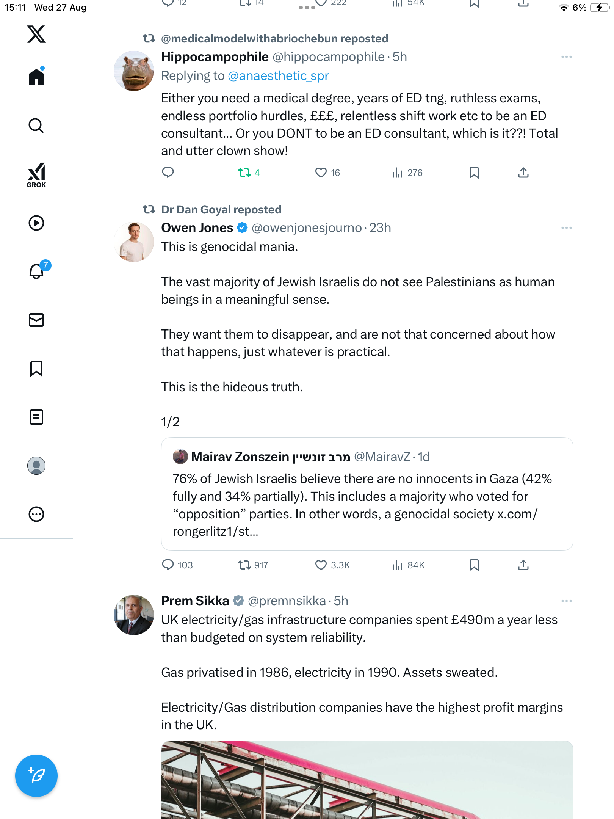This screenshot has width=614, height=819.
Task: Bookmark the Owen Jones post
Action: (x=474, y=565)
